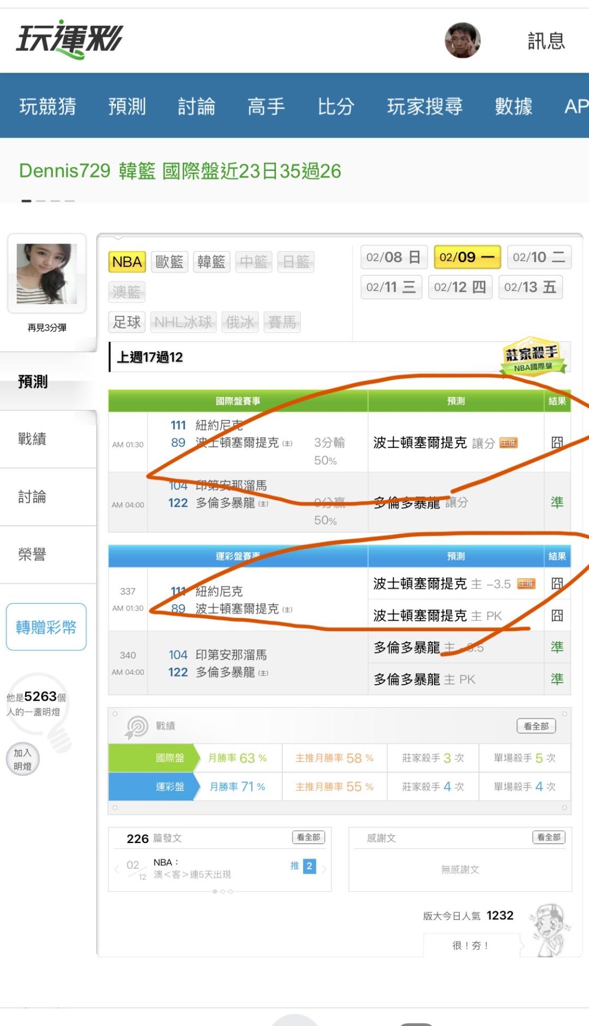Open the user avatar in the header
This screenshot has width=589, height=1026.
click(x=462, y=40)
